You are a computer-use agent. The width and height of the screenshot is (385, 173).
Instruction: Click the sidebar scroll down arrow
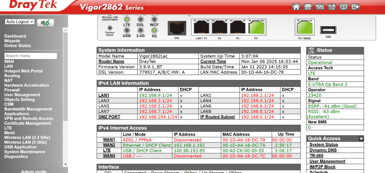[65, 164]
